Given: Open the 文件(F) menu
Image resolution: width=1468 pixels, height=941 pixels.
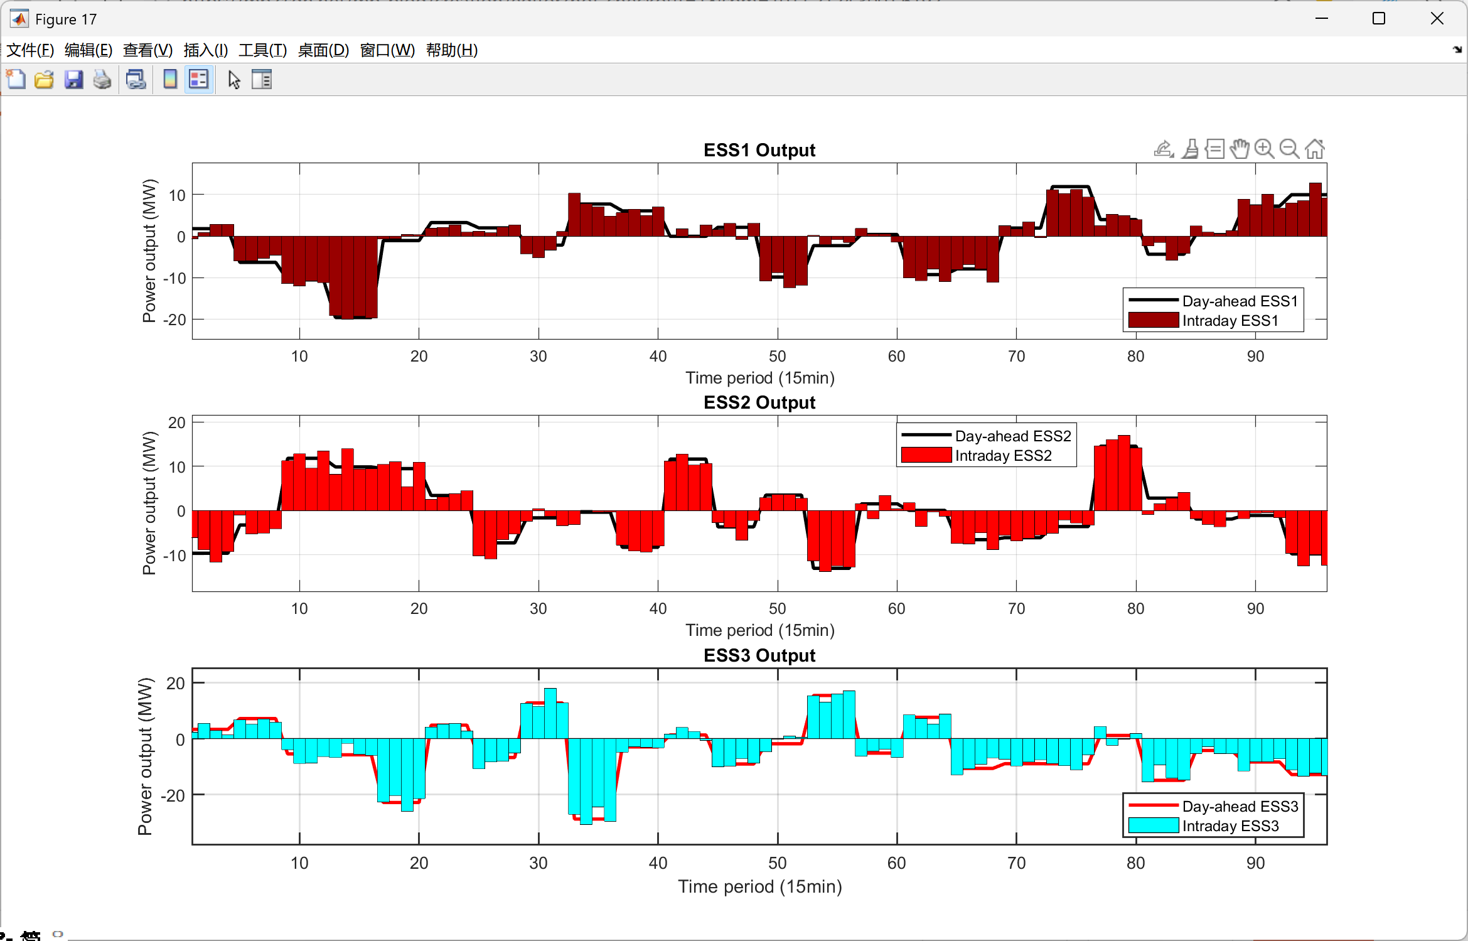Looking at the screenshot, I should point(29,50).
